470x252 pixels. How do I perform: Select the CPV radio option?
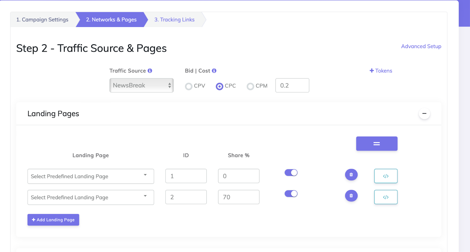point(189,86)
